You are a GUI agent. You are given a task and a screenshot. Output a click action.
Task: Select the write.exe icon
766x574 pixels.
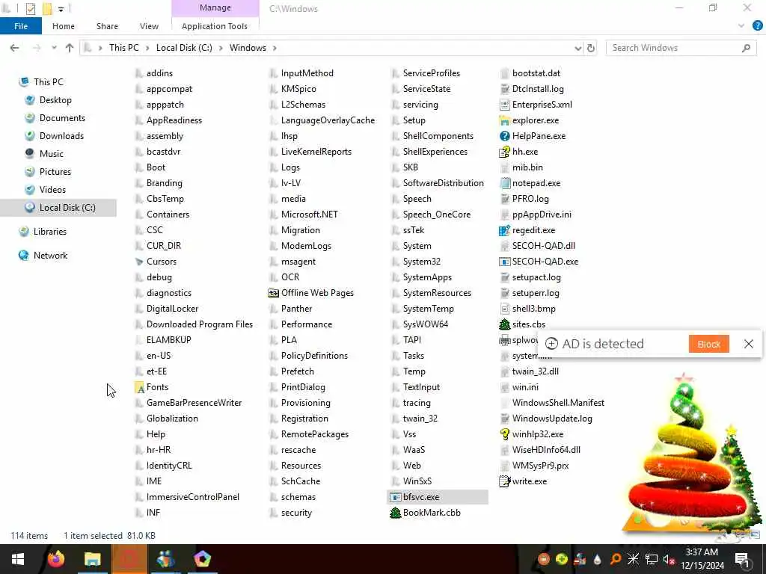point(505,481)
